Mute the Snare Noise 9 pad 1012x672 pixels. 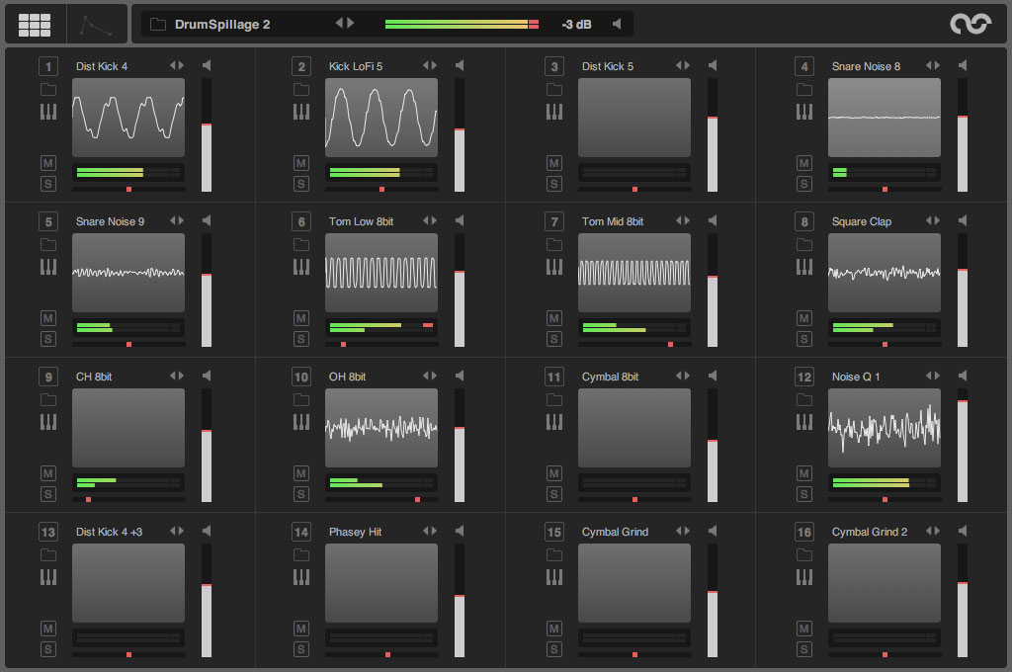pos(48,318)
